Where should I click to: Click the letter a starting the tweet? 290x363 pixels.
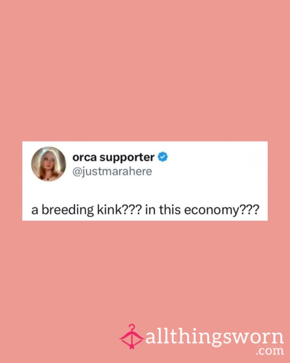point(35,211)
